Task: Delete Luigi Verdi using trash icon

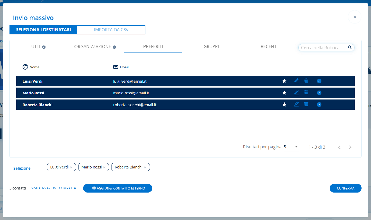Action: (306, 81)
